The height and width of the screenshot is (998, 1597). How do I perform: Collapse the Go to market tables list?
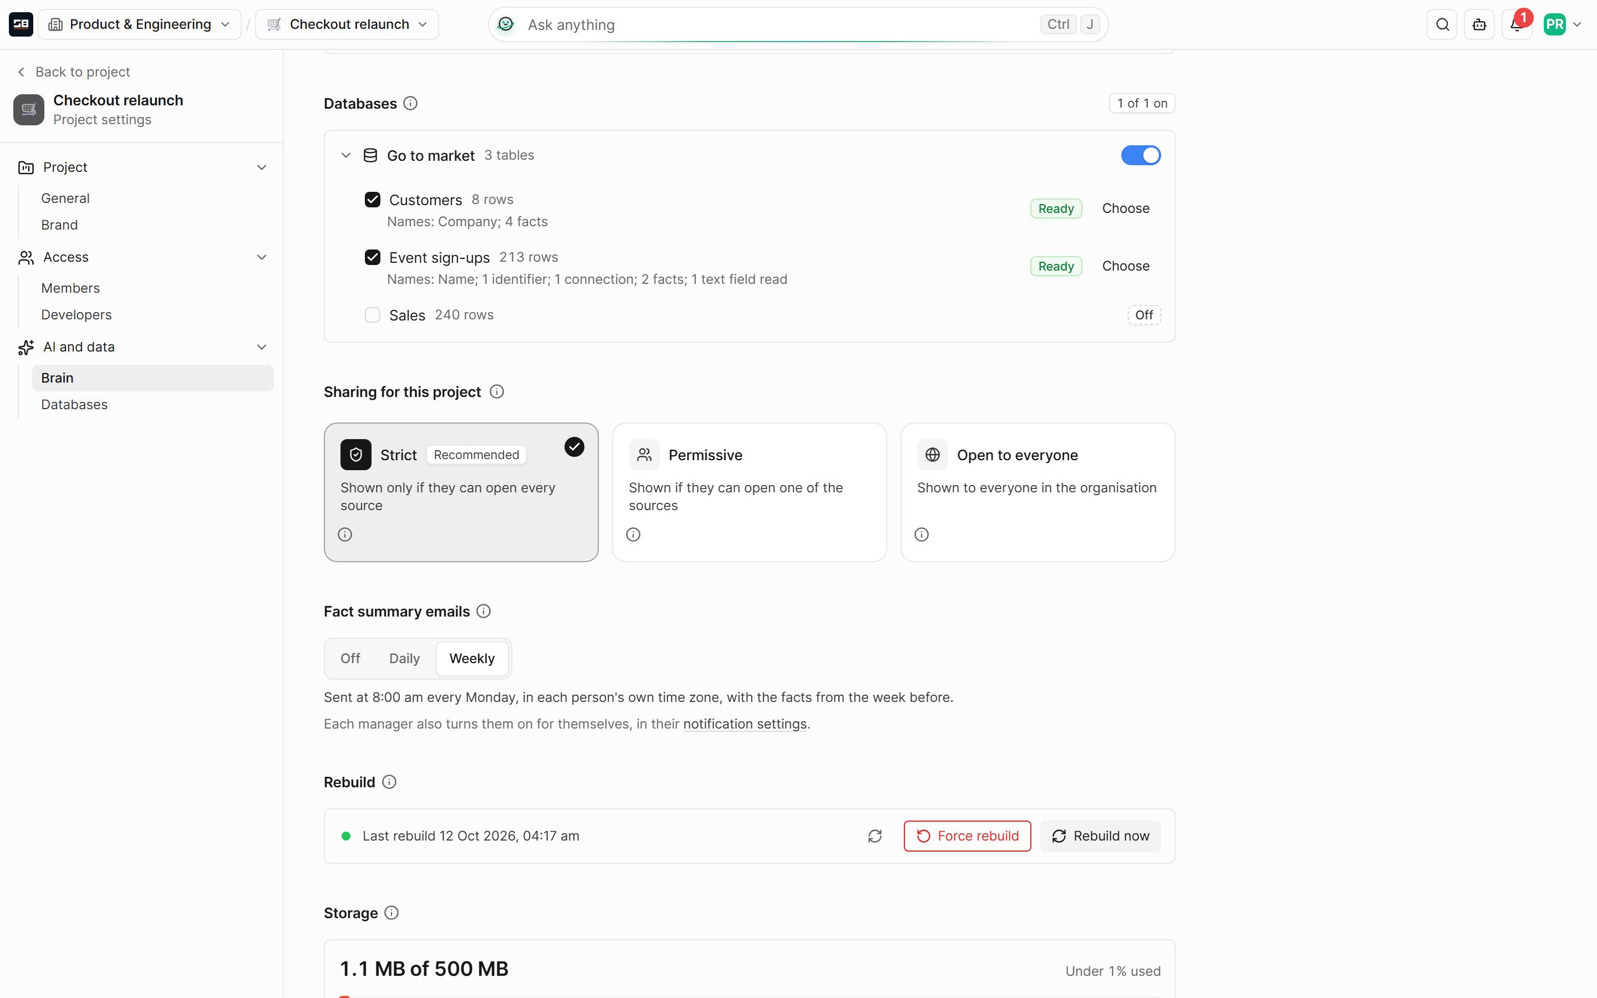pyautogui.click(x=346, y=155)
